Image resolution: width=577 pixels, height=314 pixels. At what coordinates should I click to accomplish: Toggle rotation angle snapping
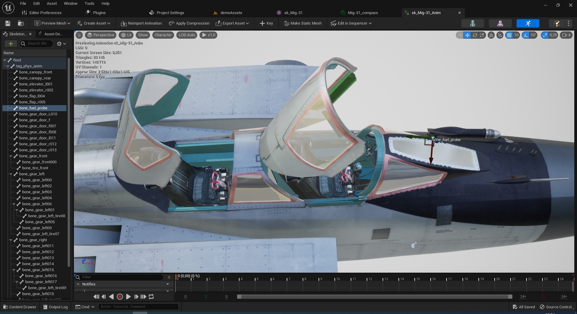[x=526, y=35]
